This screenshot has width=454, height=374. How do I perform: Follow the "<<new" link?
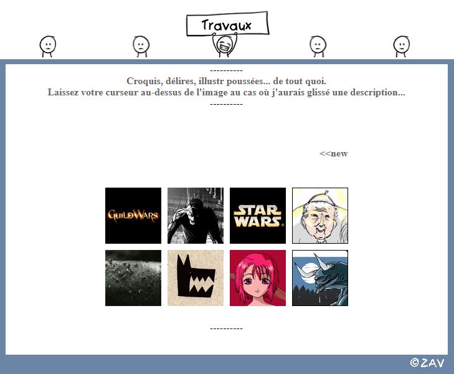[x=333, y=154]
